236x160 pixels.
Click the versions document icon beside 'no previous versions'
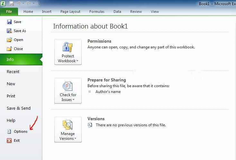pyautogui.click(x=90, y=125)
